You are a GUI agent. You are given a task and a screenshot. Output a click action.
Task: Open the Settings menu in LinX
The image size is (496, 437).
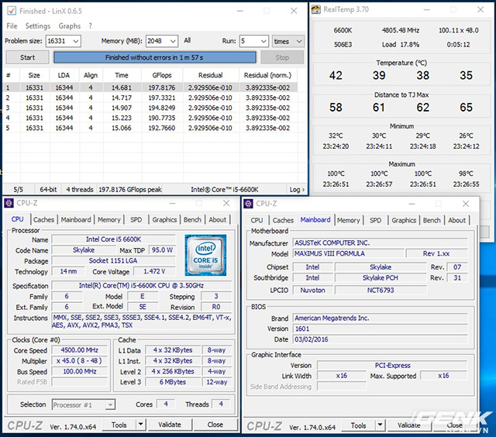tap(37, 26)
